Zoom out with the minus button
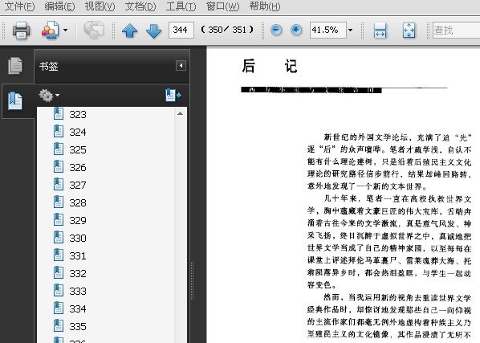The height and width of the screenshot is (343, 480). 276,30
